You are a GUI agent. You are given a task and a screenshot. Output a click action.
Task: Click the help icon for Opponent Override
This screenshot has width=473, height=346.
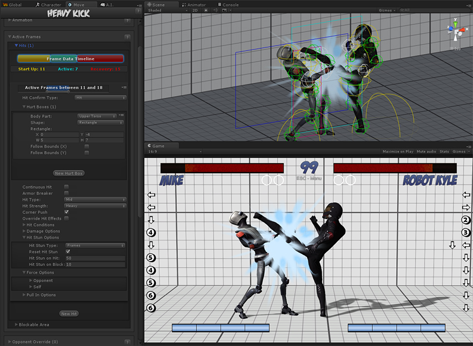tap(127, 342)
